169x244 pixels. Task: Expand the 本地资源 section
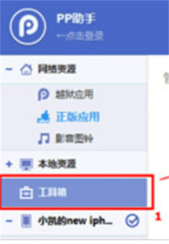pyautogui.click(x=9, y=164)
